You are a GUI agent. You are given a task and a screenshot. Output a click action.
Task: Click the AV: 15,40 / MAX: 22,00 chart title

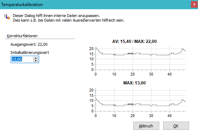tap(134, 41)
